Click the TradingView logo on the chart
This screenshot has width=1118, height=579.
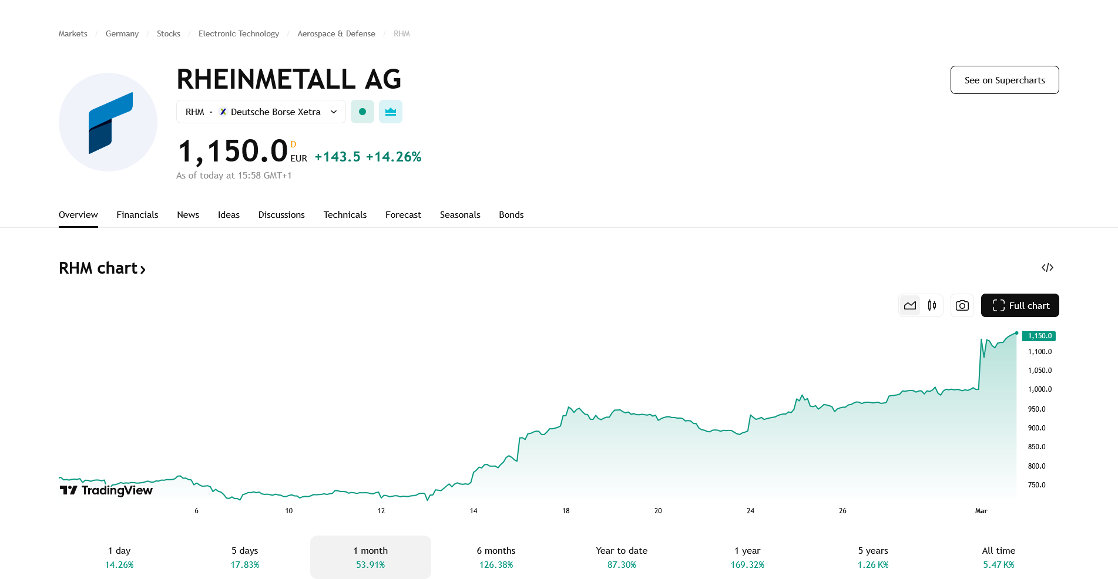pos(106,490)
